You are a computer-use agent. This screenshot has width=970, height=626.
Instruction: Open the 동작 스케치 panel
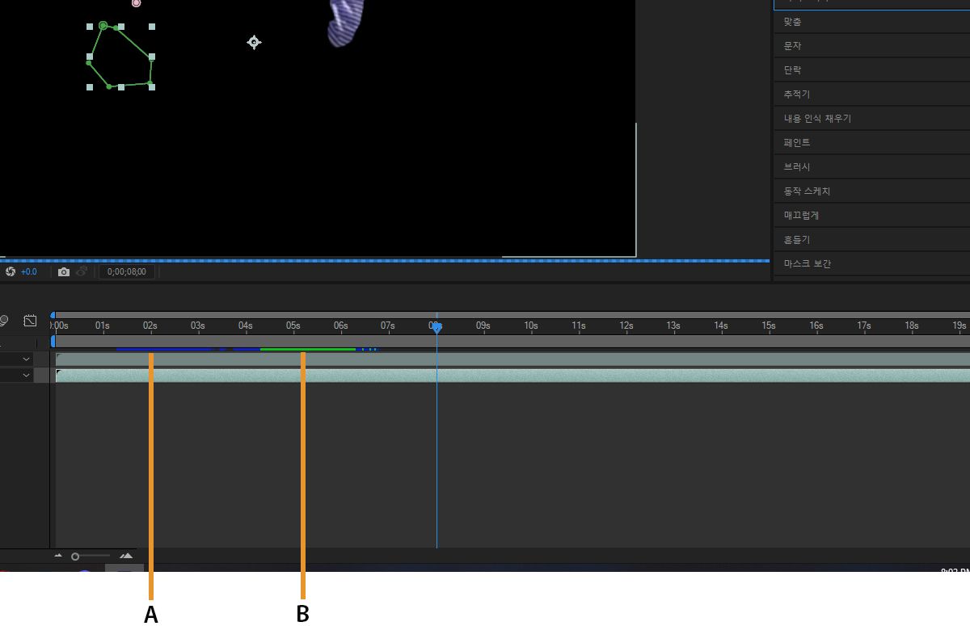coord(871,191)
